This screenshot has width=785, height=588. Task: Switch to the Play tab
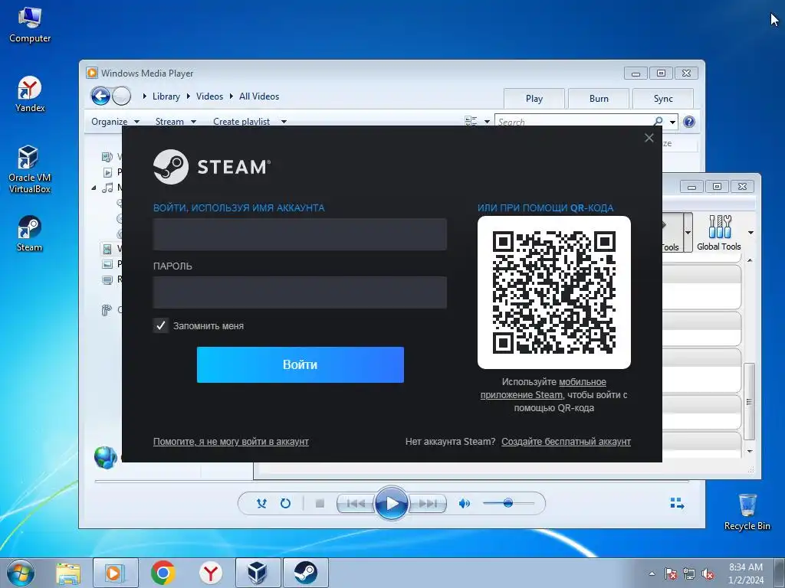(534, 99)
